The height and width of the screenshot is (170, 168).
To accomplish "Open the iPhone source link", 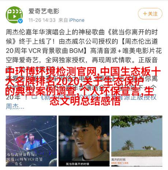I will point(76,20).
